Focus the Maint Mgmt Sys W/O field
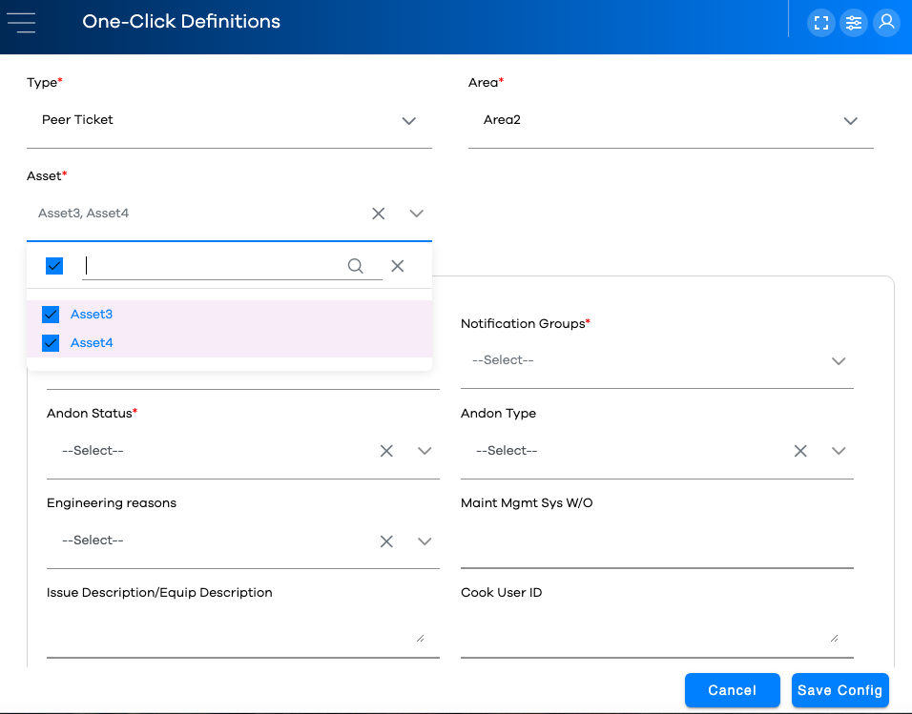The height and width of the screenshot is (714, 912). [x=656, y=541]
